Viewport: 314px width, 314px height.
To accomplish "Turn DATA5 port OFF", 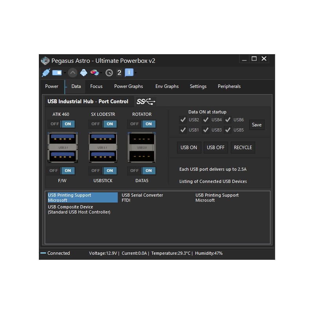I will coord(134,171).
